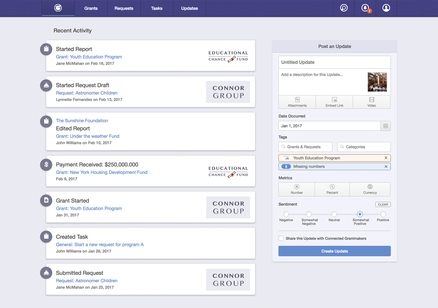Open the search icon in top bar

(x=344, y=8)
